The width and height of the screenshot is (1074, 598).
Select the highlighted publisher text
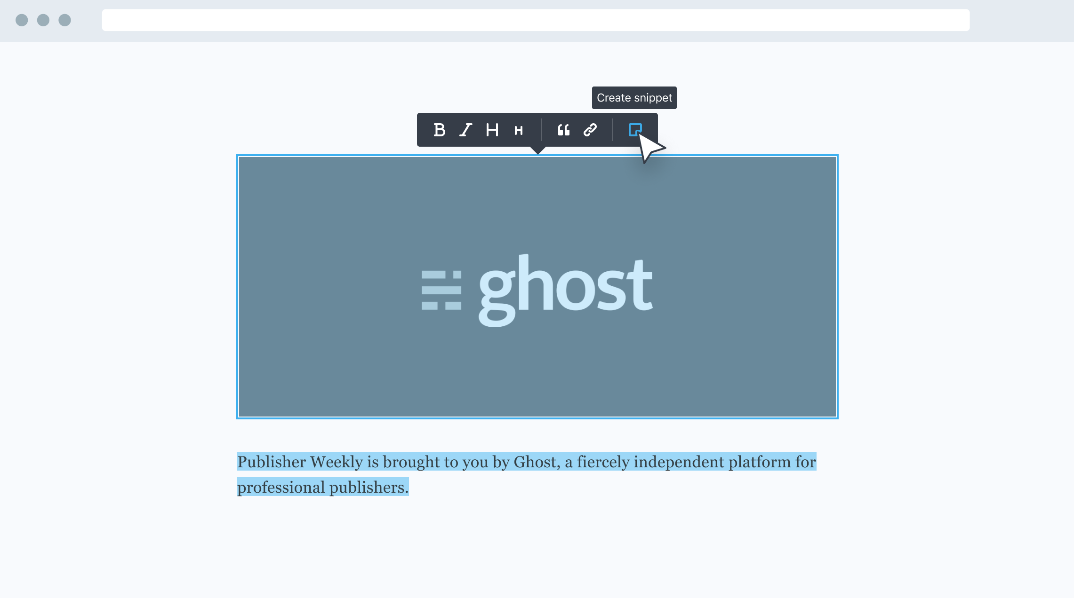[527, 474]
